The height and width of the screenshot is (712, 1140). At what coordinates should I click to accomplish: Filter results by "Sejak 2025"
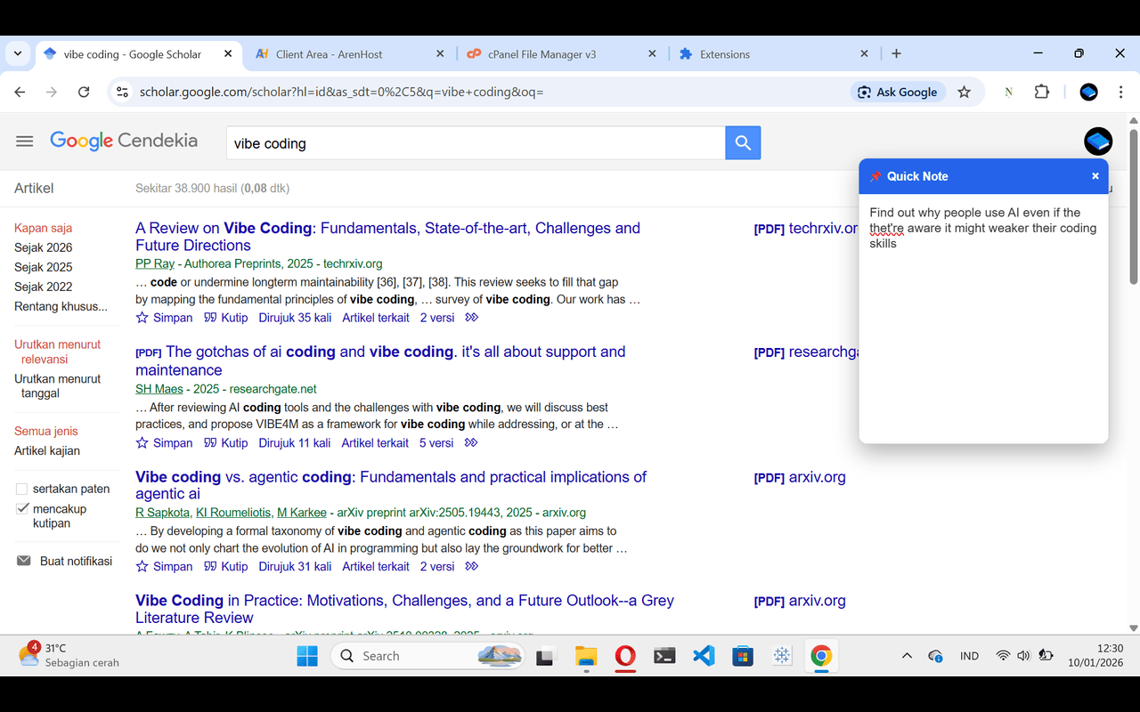pos(44,267)
